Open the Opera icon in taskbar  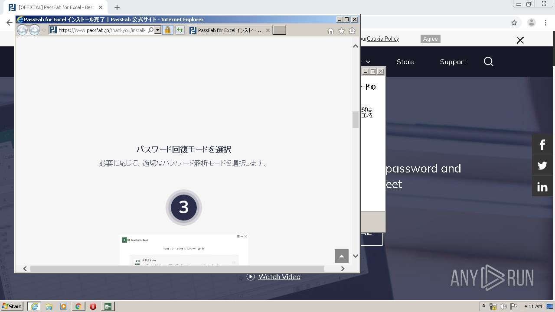tap(93, 306)
